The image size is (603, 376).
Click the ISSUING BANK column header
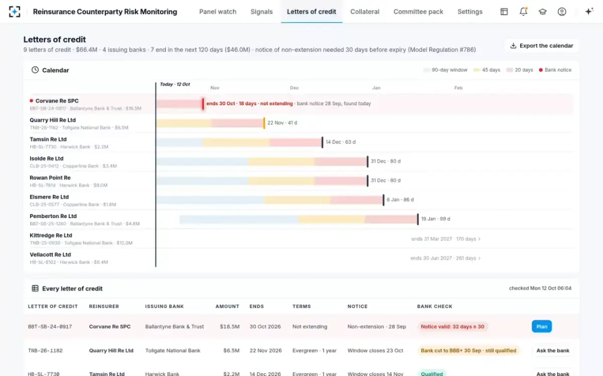click(x=164, y=306)
